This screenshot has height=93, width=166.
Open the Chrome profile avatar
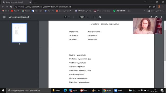[x=159, y=7]
